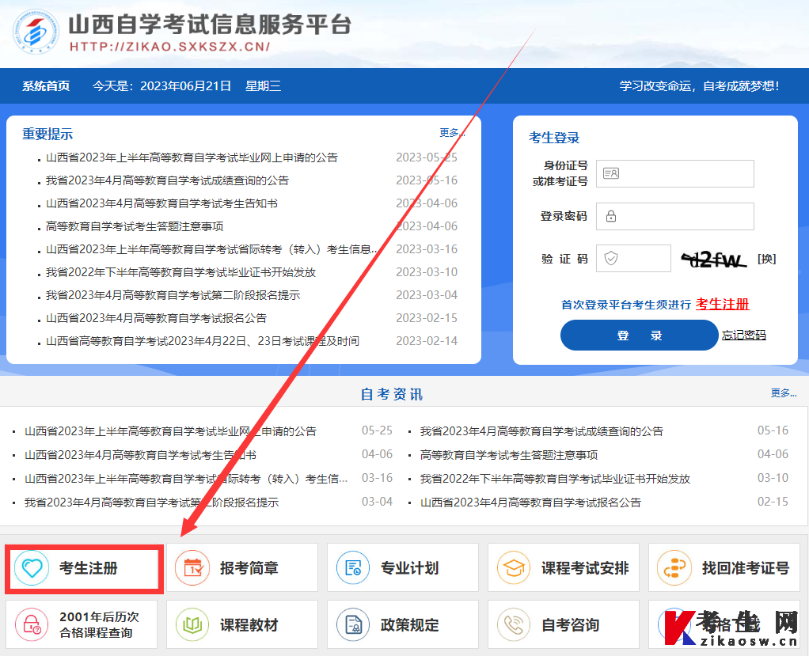Focus the 验证码 input field
This screenshot has width=809, height=656.
pyautogui.click(x=633, y=258)
